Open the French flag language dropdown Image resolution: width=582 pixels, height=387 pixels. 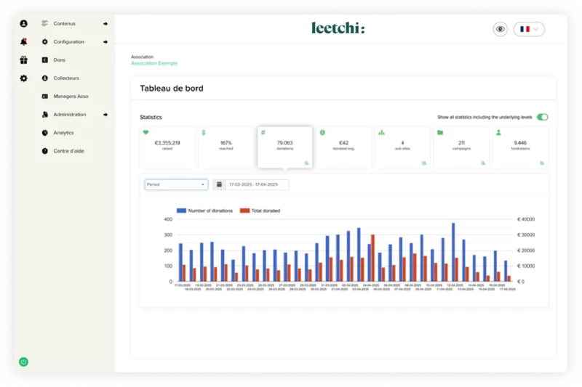tap(529, 29)
